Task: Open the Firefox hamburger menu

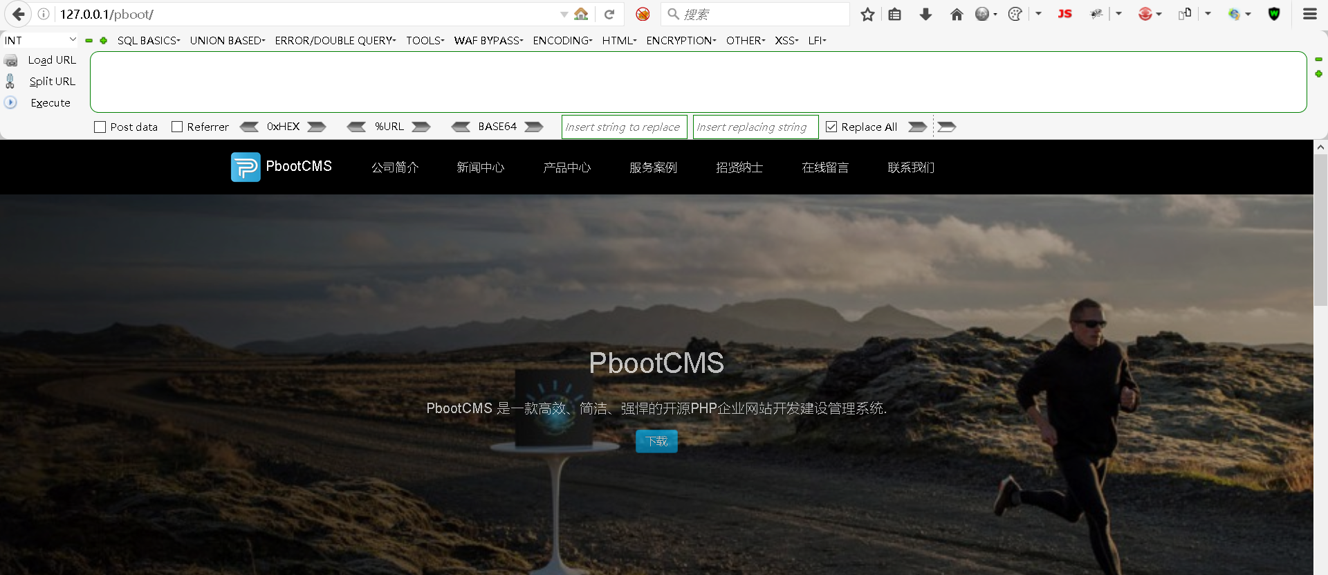Action: tap(1310, 14)
